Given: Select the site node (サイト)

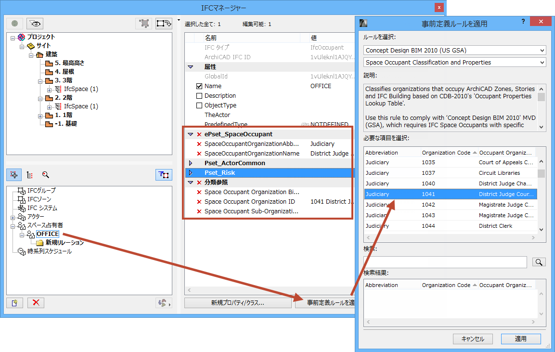Looking at the screenshot, I should point(43,46).
